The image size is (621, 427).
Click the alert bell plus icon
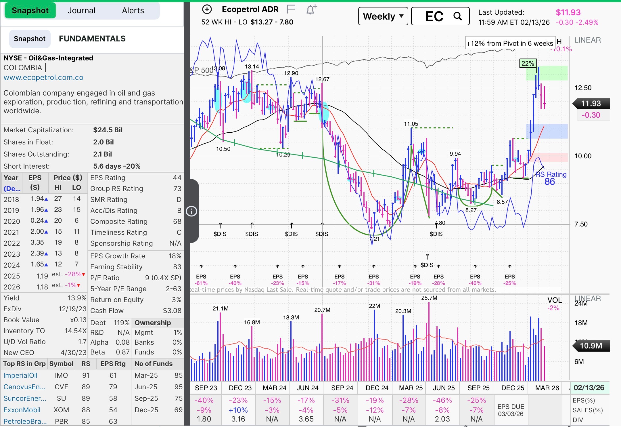click(311, 9)
